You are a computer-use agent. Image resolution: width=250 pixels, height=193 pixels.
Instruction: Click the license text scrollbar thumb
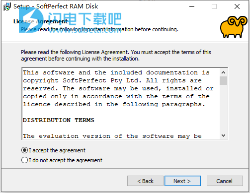[223, 81]
